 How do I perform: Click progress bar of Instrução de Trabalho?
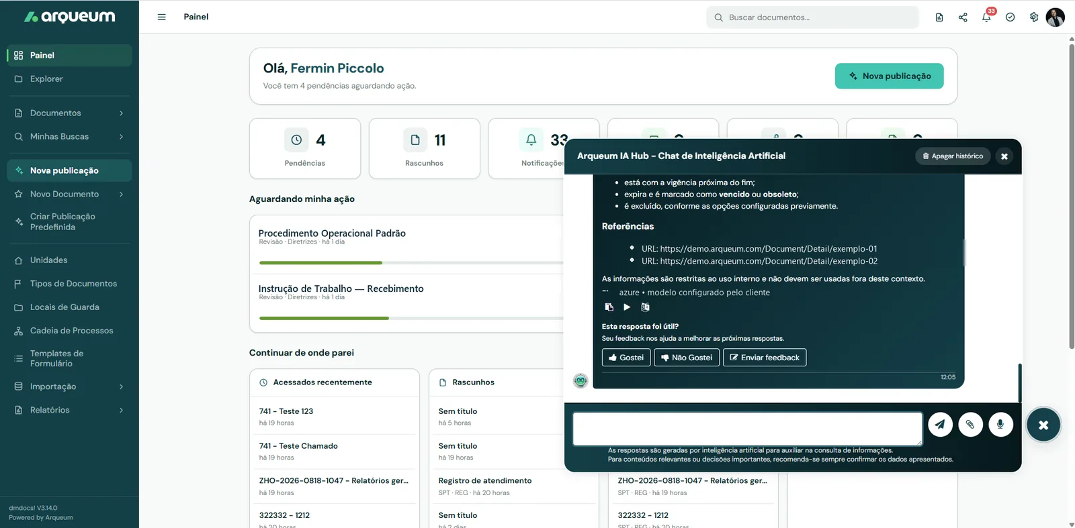pyautogui.click(x=411, y=318)
